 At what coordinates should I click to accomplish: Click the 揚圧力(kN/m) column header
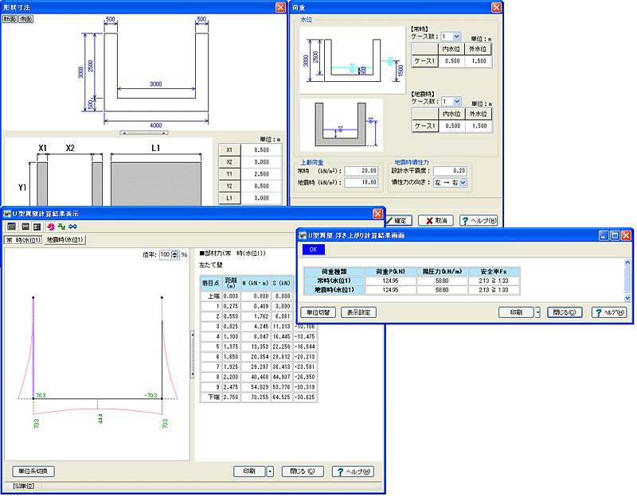pyautogui.click(x=442, y=271)
